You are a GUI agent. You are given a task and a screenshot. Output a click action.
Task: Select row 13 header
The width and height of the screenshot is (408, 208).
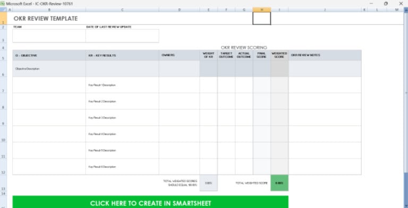point(3,183)
